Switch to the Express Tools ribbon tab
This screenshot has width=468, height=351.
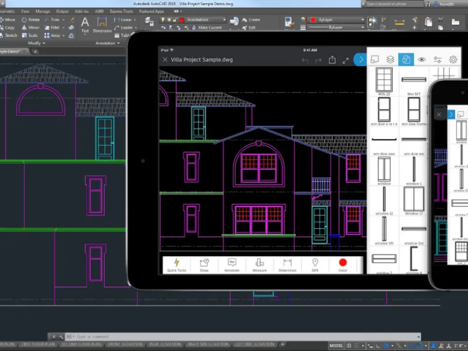(x=121, y=11)
